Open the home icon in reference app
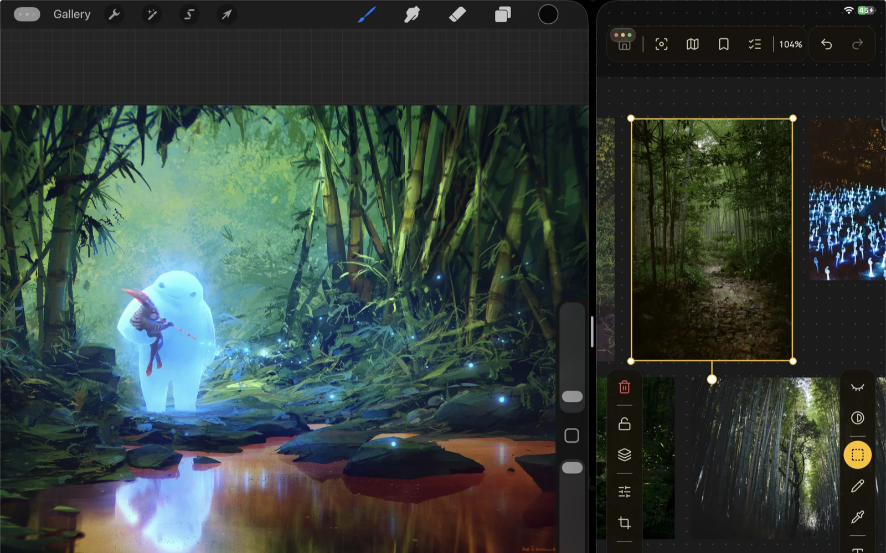The image size is (886, 553). pos(624,45)
